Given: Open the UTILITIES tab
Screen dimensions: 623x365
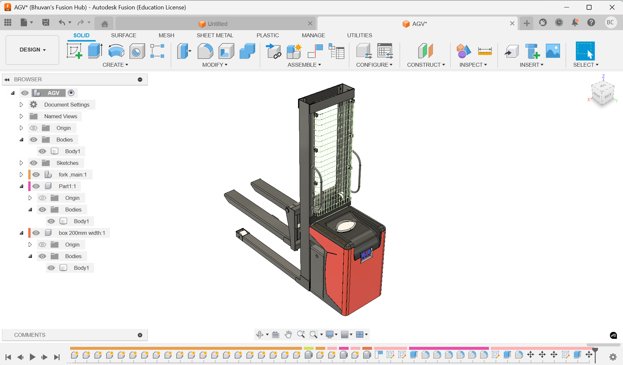Looking at the screenshot, I should [359, 35].
